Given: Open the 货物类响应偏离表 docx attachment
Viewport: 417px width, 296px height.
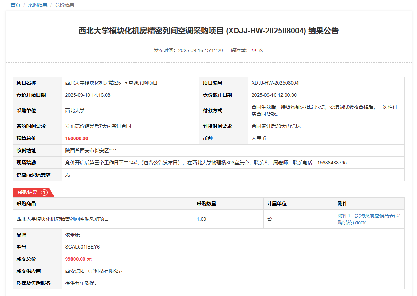Looking at the screenshot, I should tap(369, 219).
